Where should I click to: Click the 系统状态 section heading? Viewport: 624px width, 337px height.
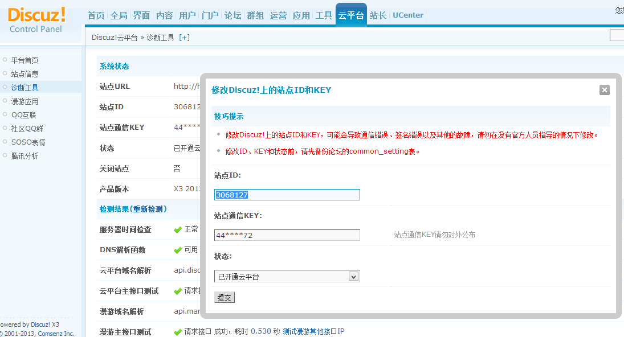pos(114,67)
